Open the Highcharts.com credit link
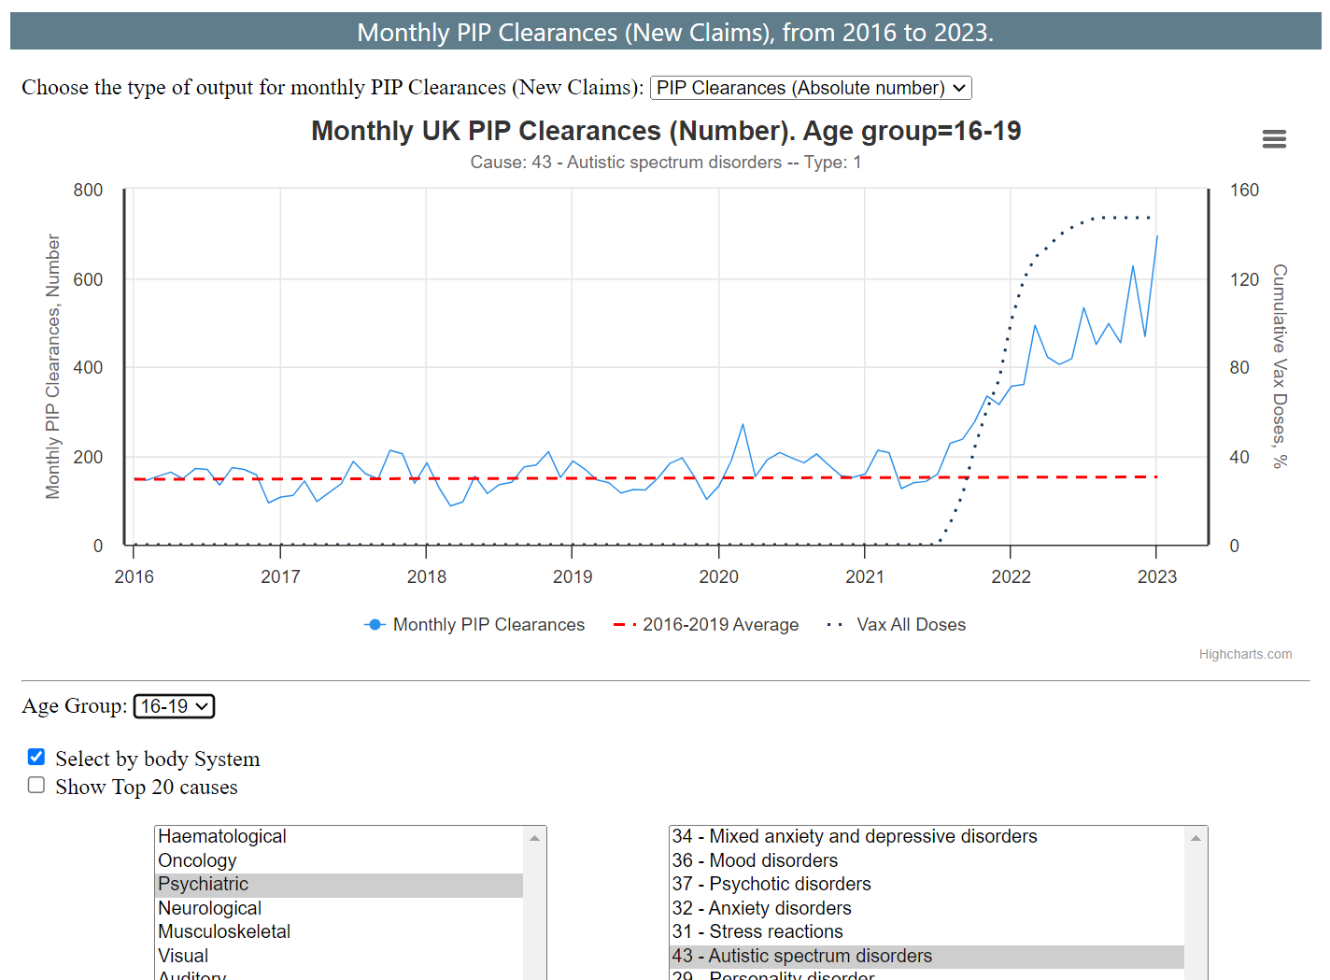This screenshot has height=980, width=1330. [x=1245, y=654]
